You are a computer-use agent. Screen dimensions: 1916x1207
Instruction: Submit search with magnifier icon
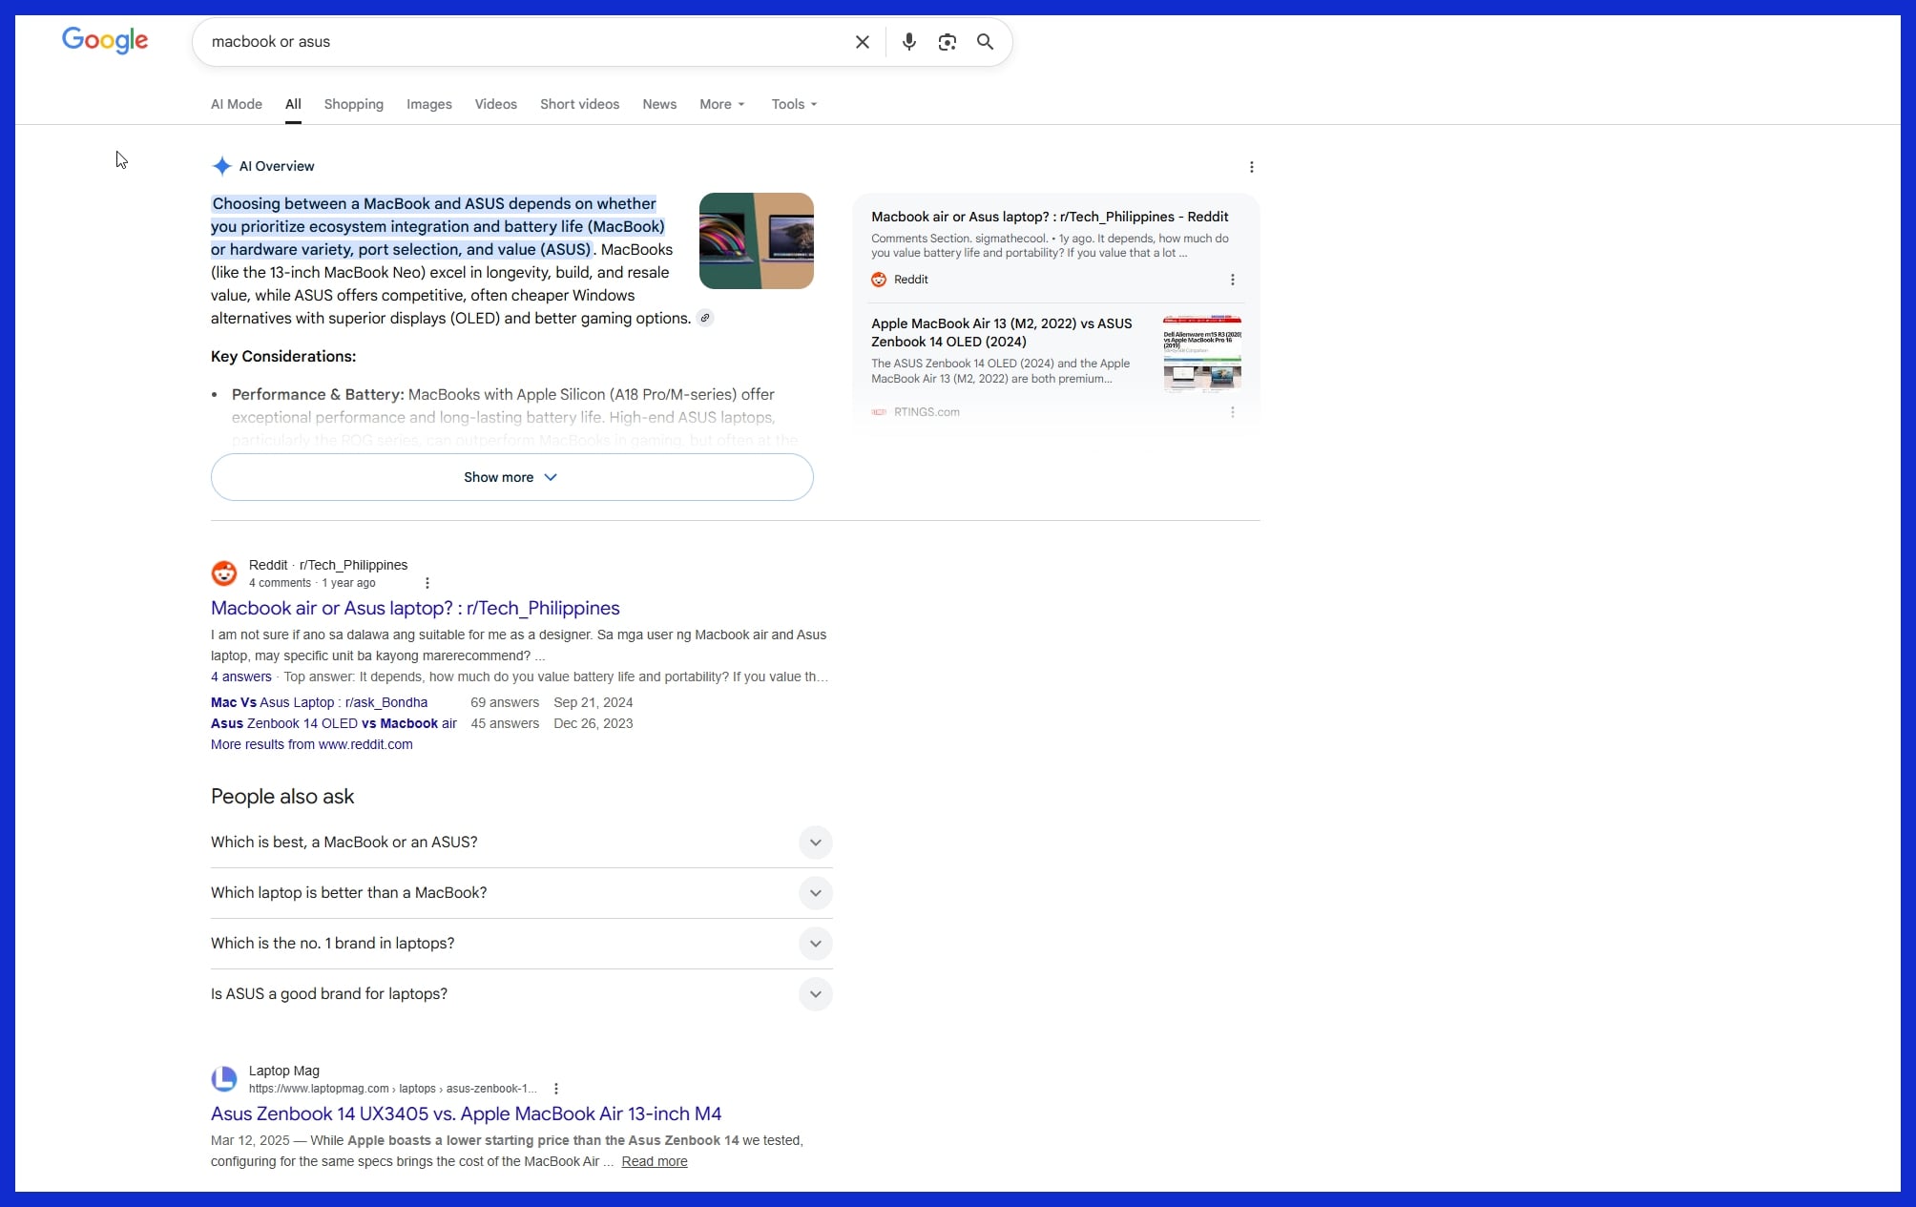[986, 42]
